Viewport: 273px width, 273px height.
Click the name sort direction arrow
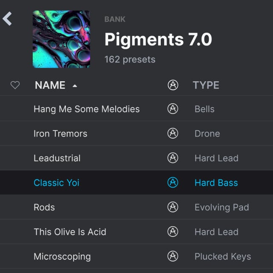75,86
